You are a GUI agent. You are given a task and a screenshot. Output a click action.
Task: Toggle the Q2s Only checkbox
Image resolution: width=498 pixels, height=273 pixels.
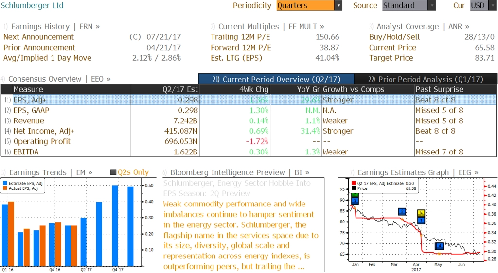tap(113, 172)
